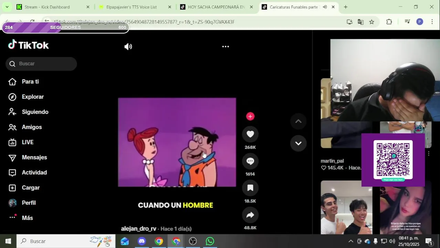Close the Caricaturas Funables tab
The width and height of the screenshot is (440, 248).
click(x=333, y=7)
